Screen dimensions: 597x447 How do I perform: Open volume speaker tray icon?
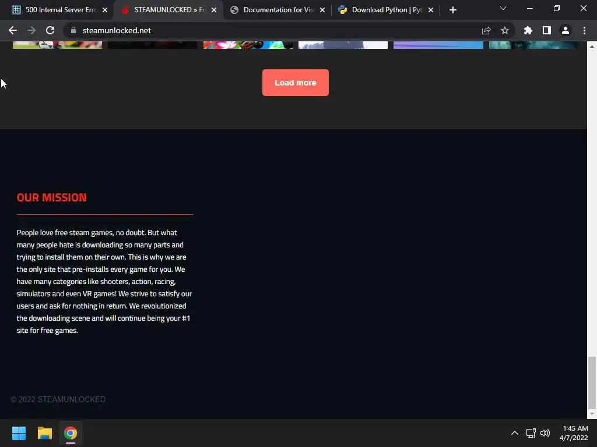(545, 433)
